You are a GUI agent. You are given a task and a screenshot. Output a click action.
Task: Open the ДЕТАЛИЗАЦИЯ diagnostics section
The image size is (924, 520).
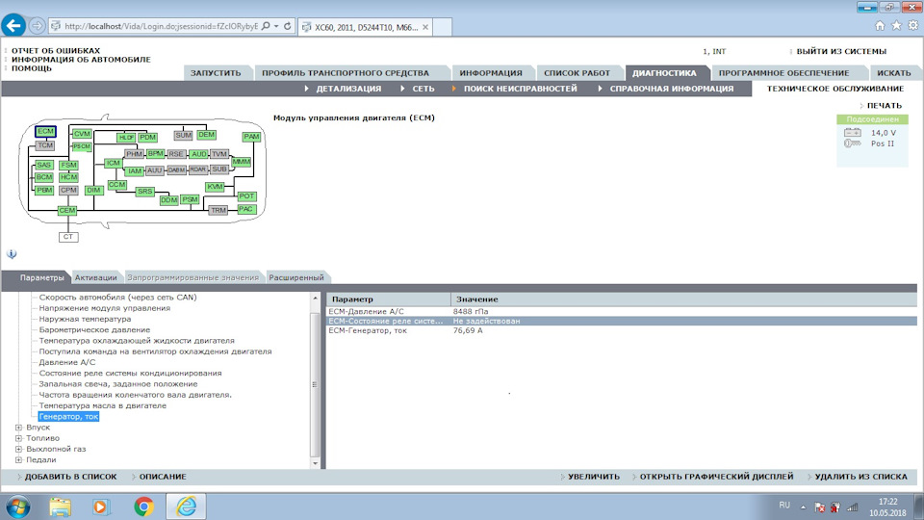348,89
